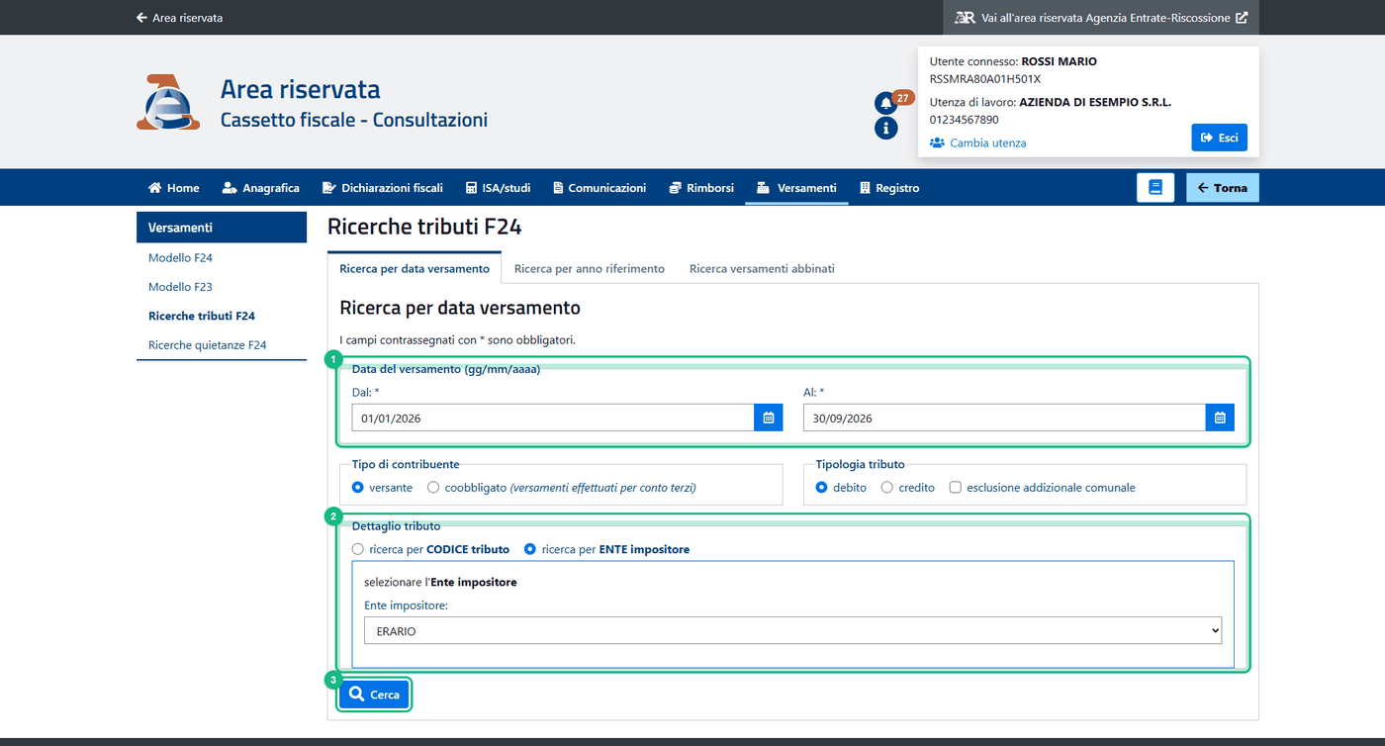The width and height of the screenshot is (1385, 746).
Task: Click the Dal date input field
Action: [x=553, y=419]
